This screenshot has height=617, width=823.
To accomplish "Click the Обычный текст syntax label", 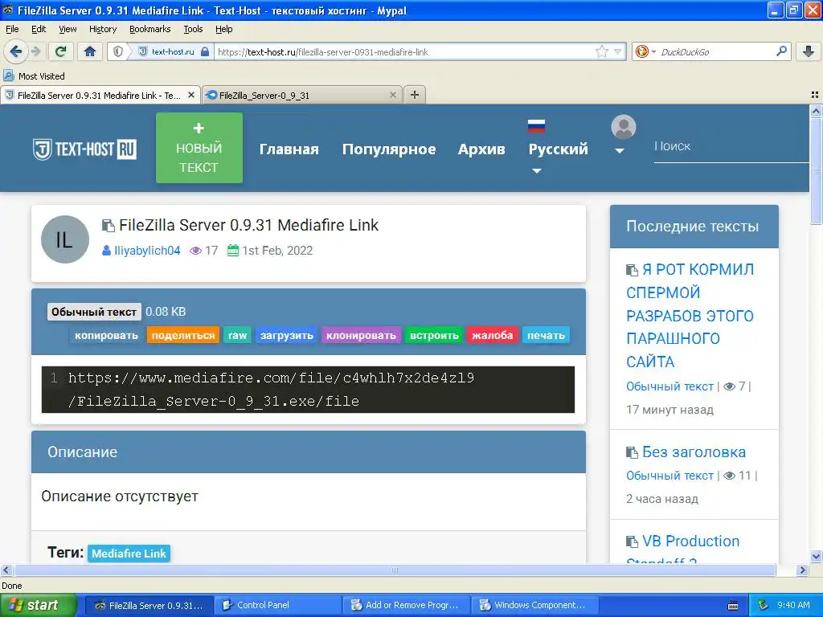I will pos(94,312).
